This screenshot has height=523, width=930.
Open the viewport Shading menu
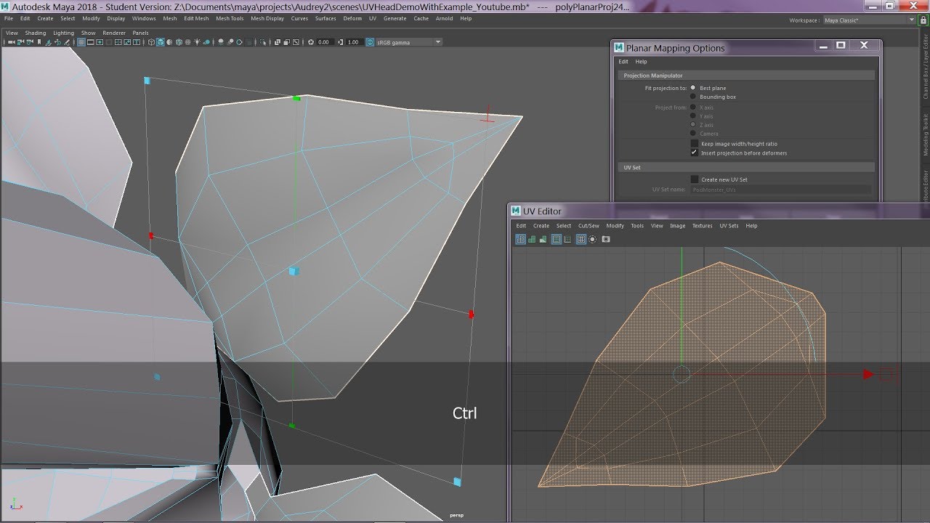pos(35,33)
